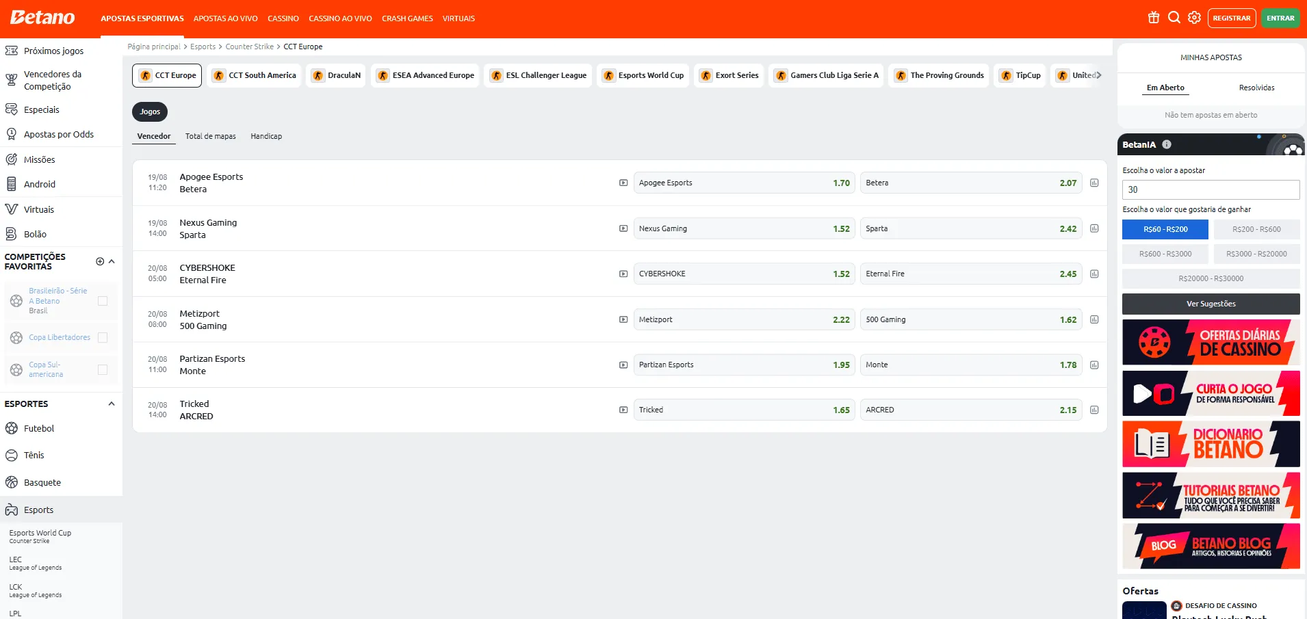This screenshot has width=1307, height=619.
Task: Open settings gear icon in header
Action: pos(1194,18)
